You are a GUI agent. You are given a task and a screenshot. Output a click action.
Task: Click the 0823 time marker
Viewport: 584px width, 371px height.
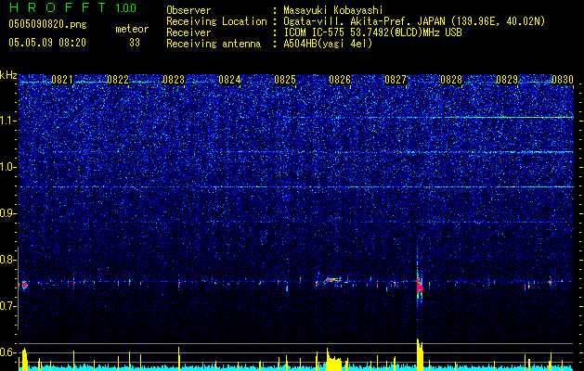174,80
